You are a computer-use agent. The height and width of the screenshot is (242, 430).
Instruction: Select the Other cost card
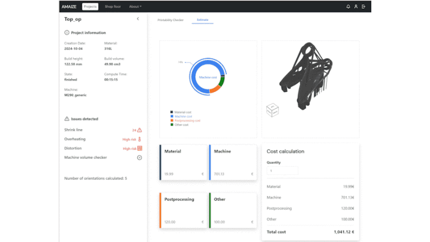pos(233,211)
